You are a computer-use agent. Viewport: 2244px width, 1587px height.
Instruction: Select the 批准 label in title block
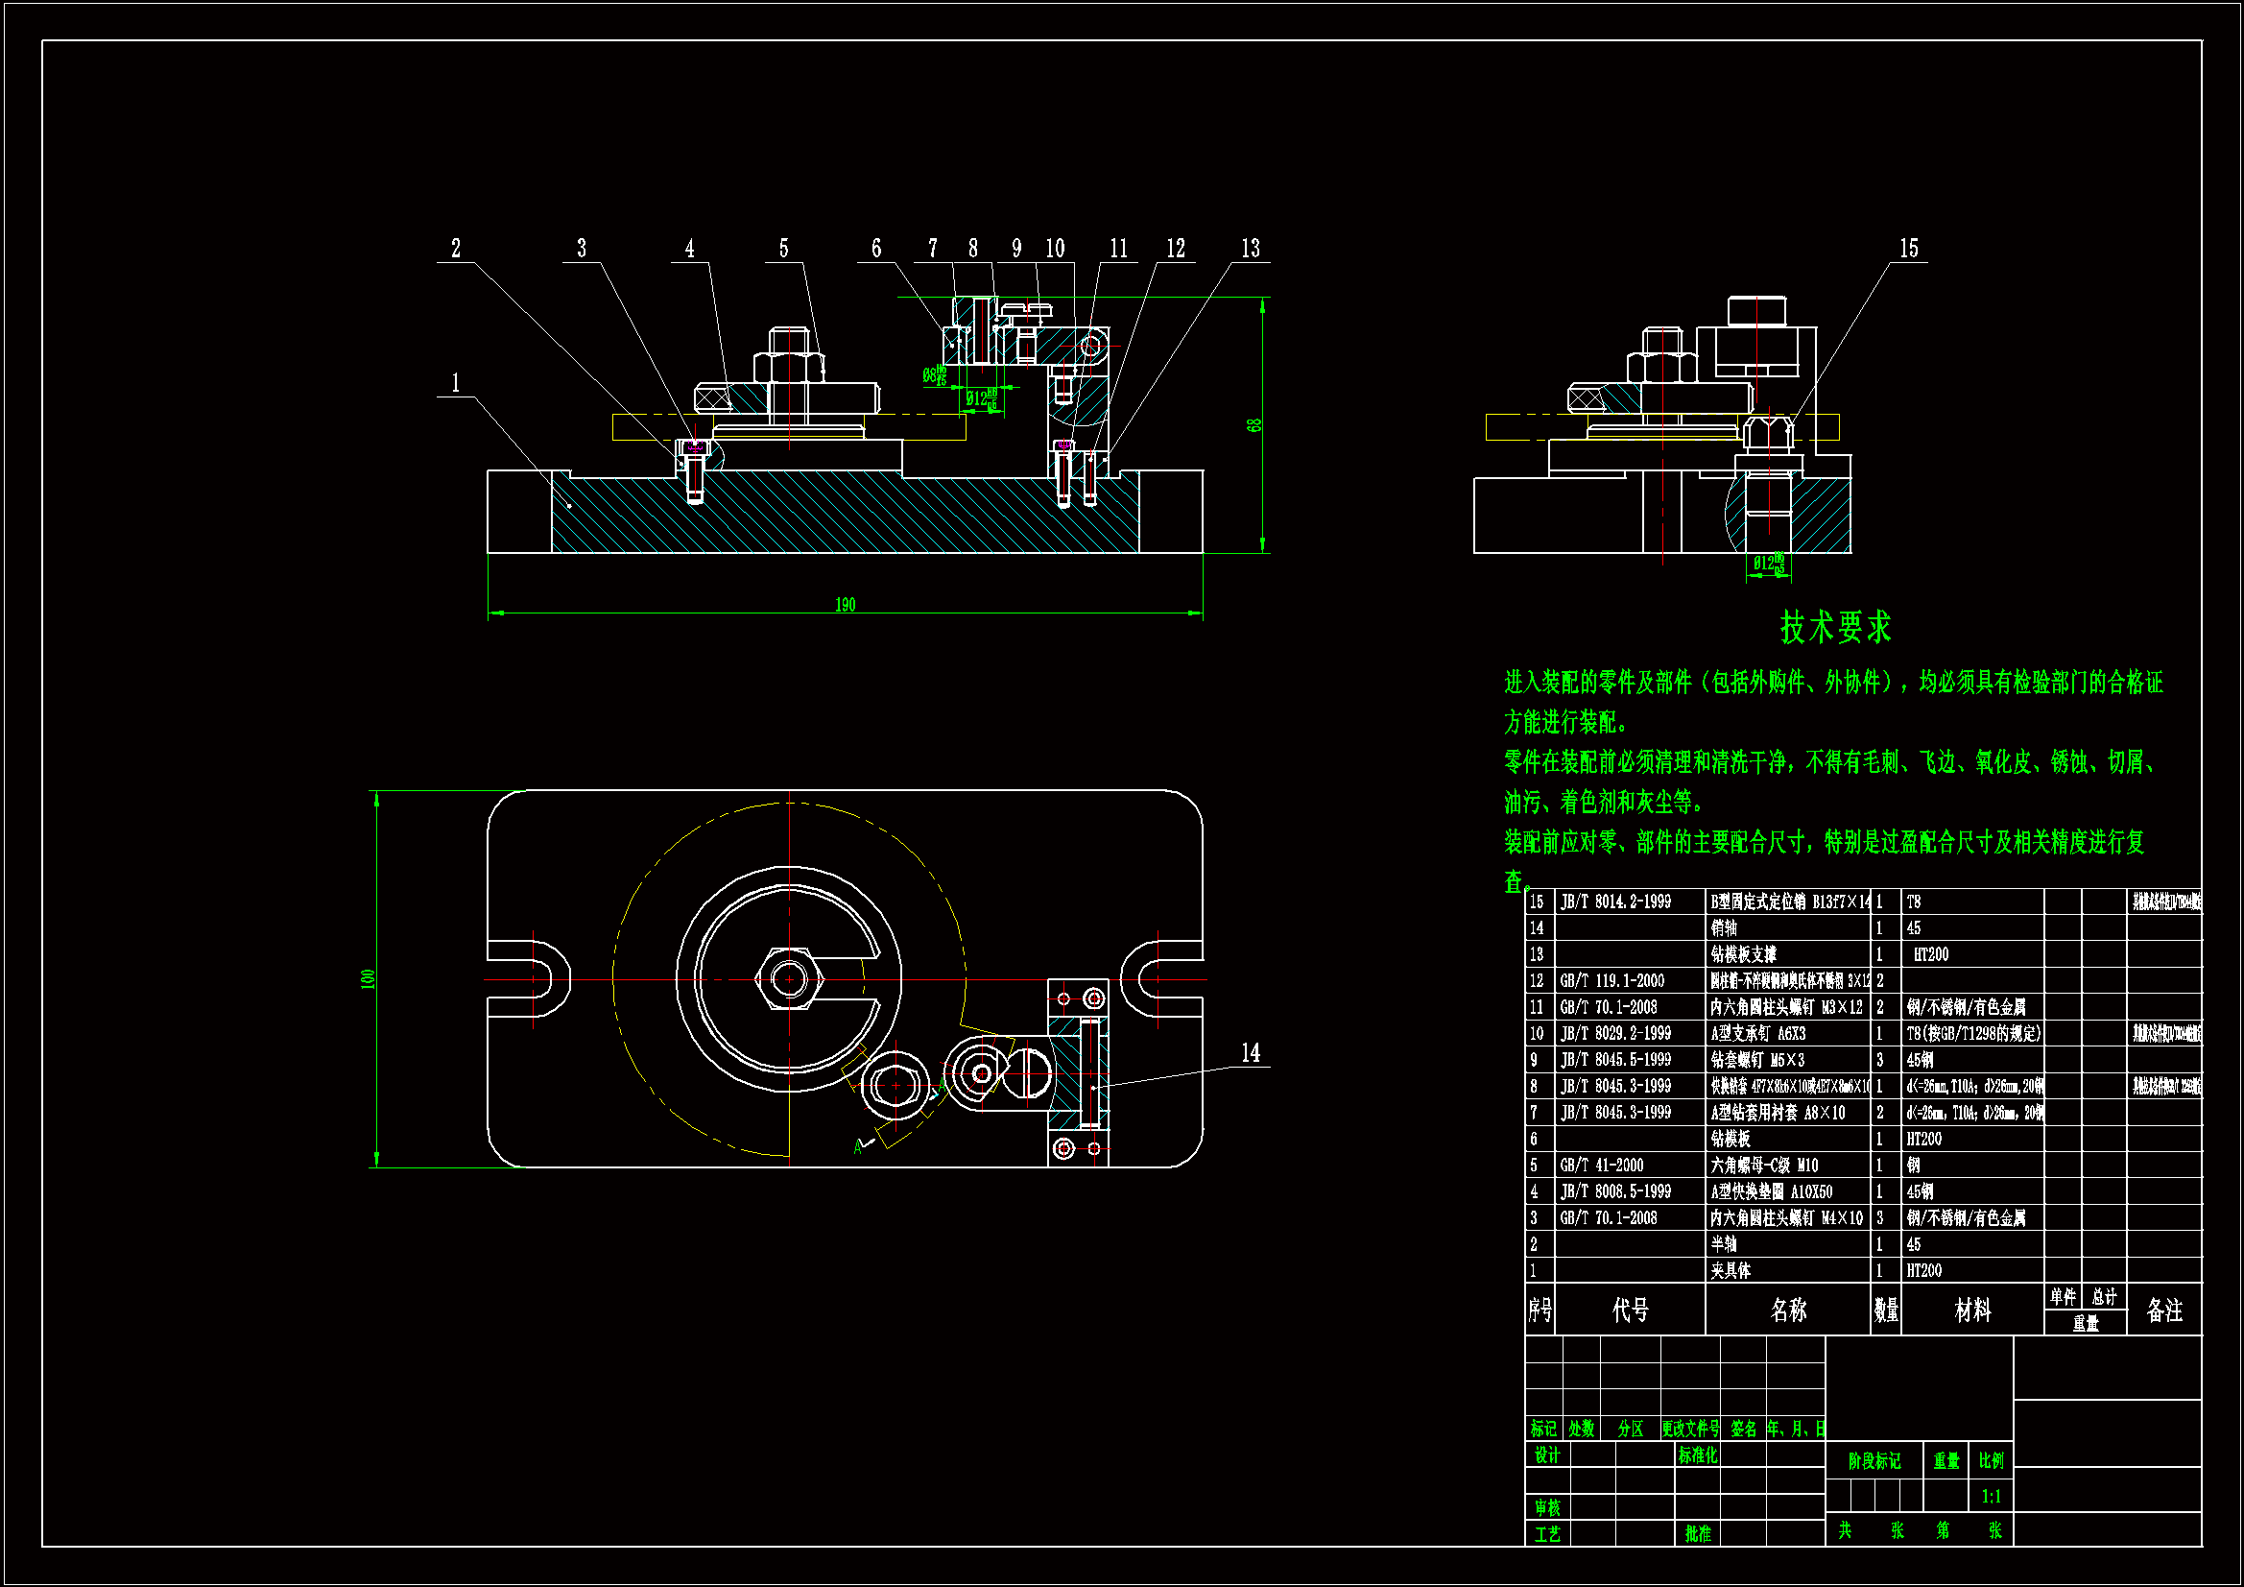(1698, 1534)
